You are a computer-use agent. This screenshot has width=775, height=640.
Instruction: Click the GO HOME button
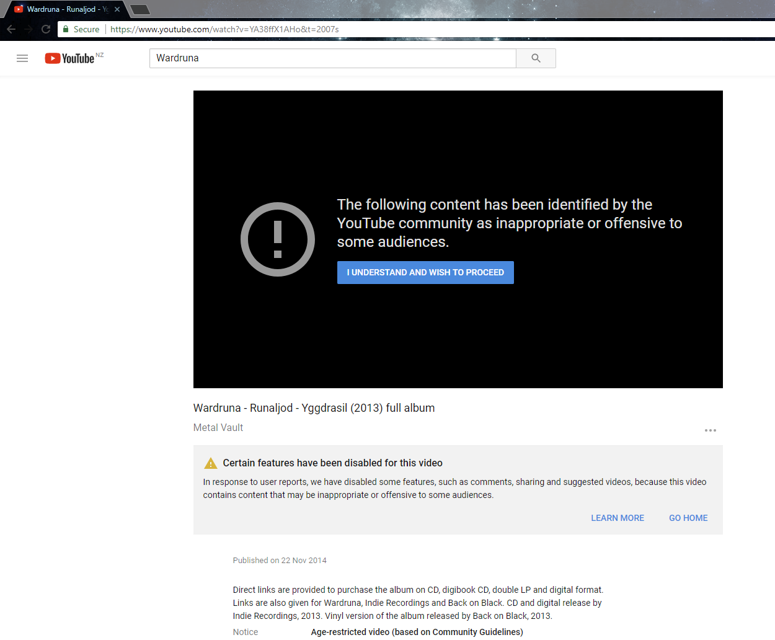pos(688,518)
